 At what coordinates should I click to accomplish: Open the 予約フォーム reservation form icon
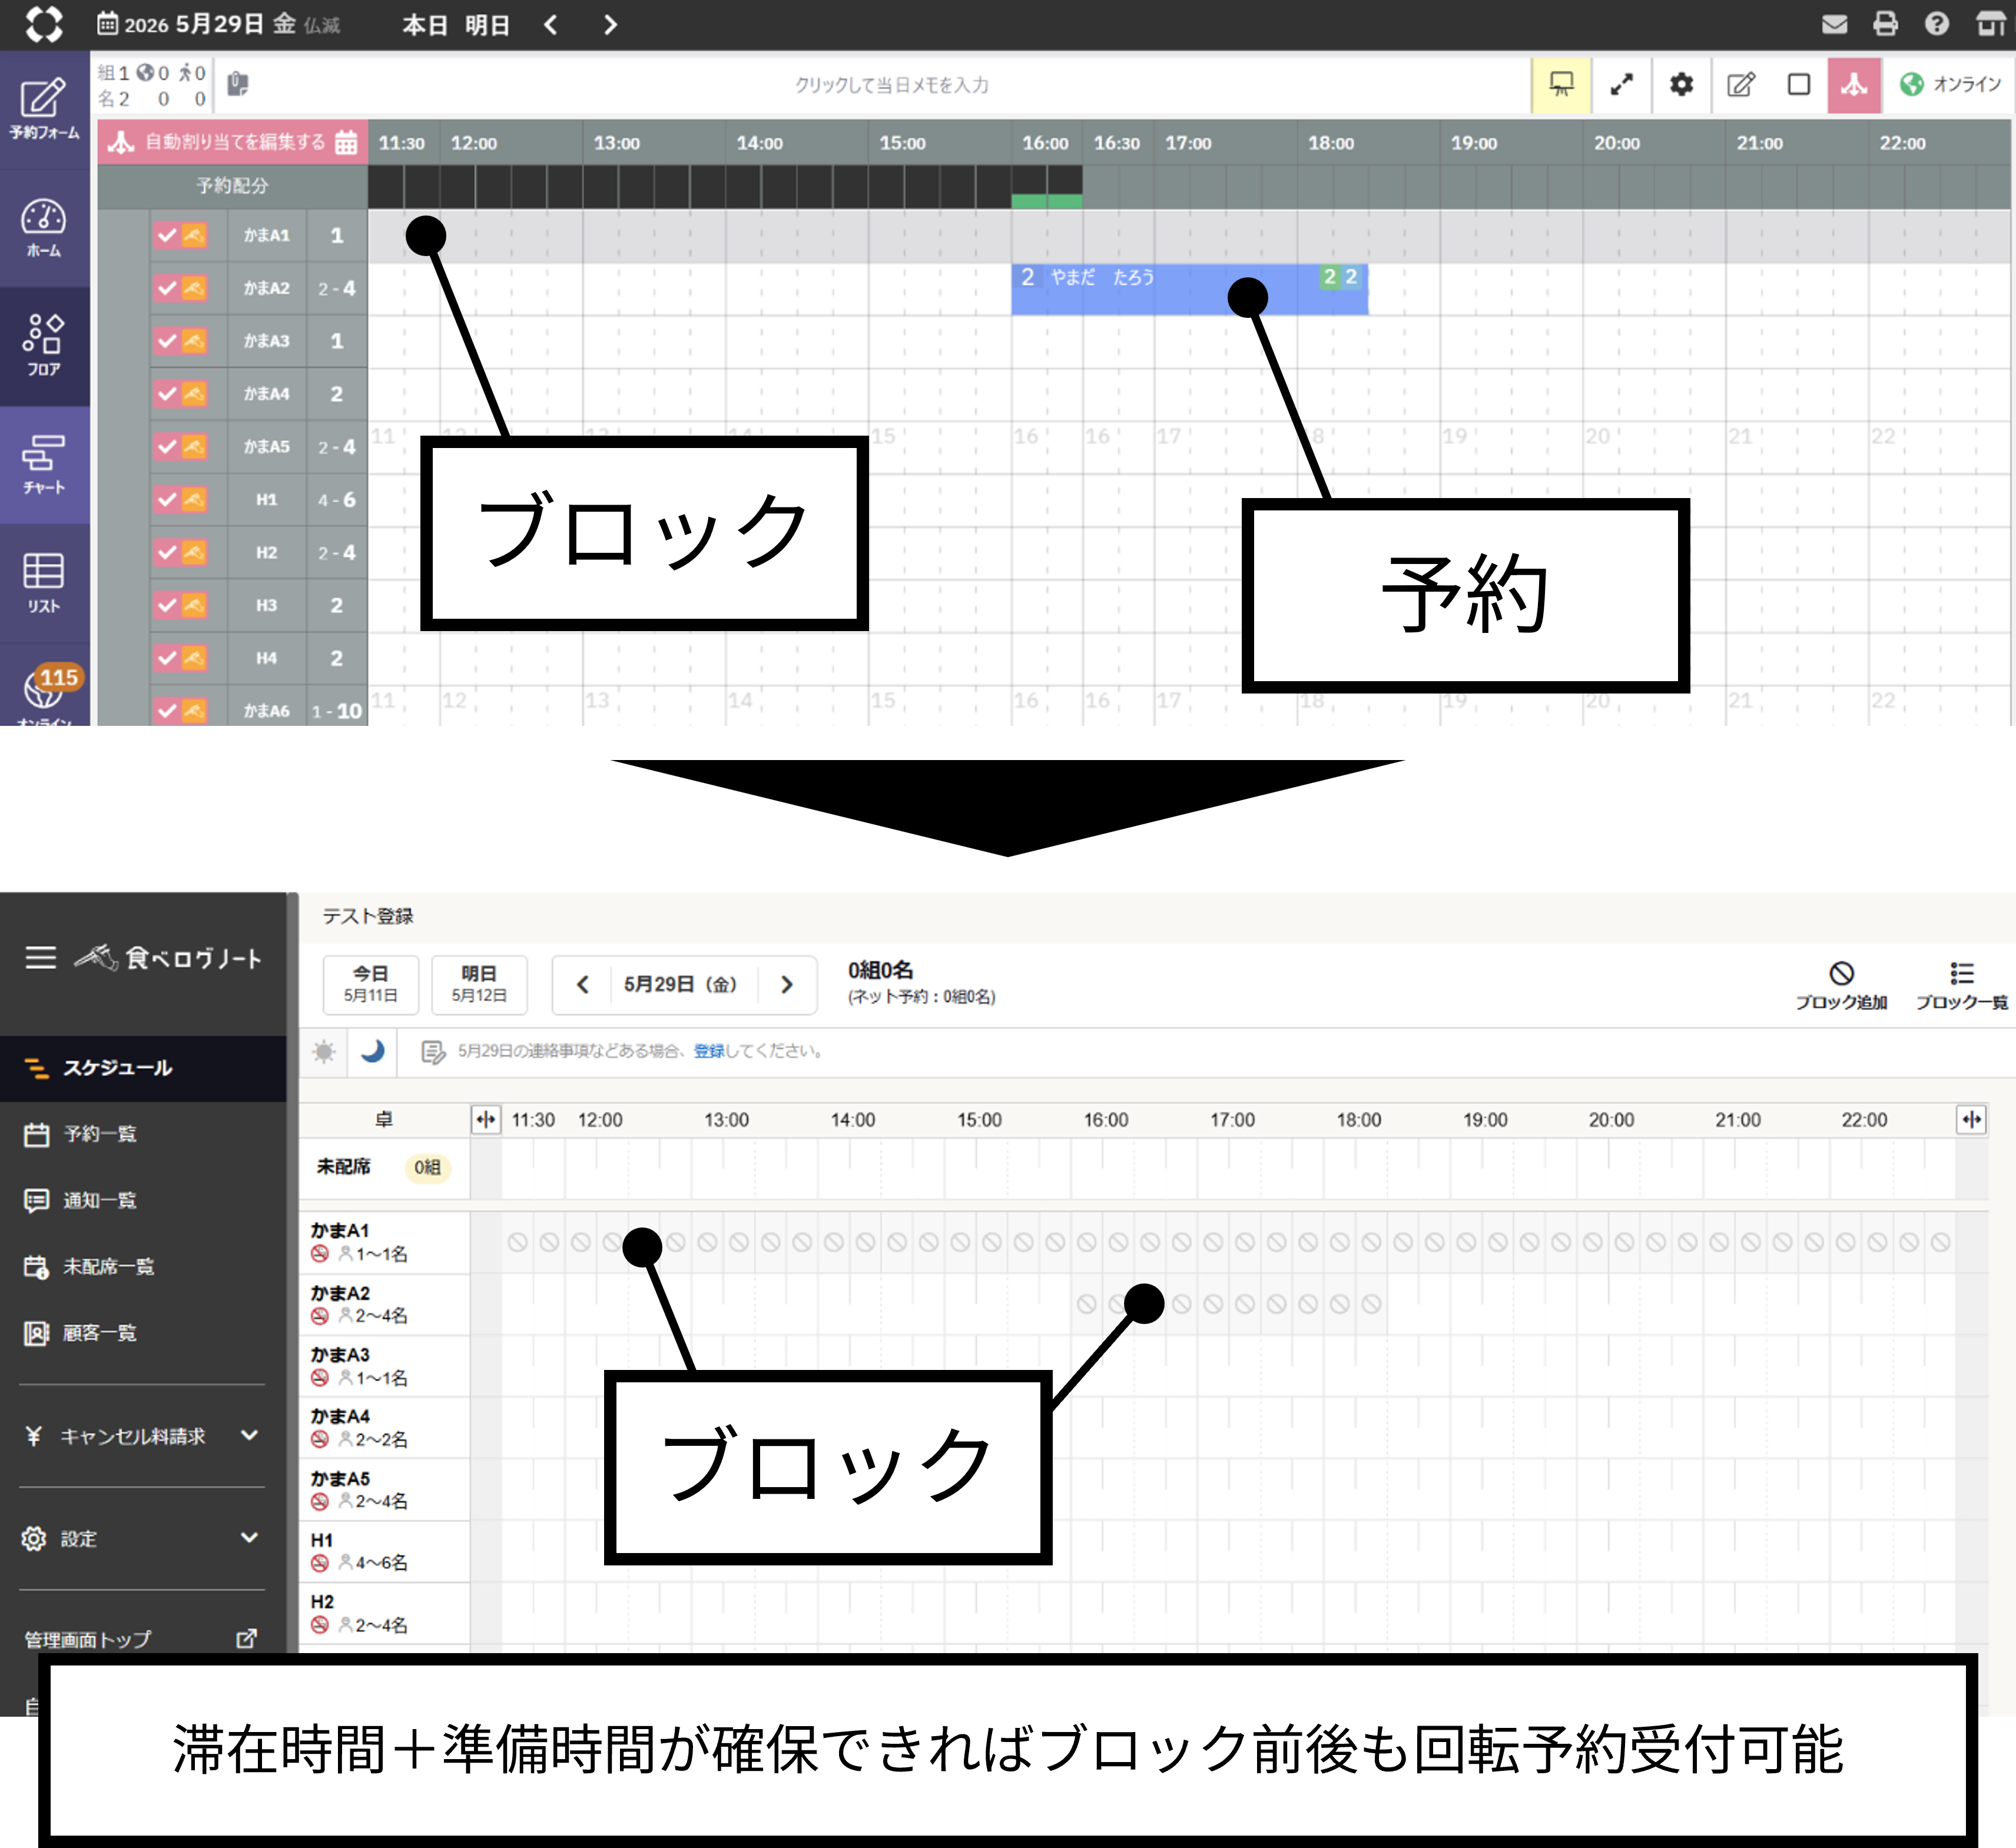(43, 108)
